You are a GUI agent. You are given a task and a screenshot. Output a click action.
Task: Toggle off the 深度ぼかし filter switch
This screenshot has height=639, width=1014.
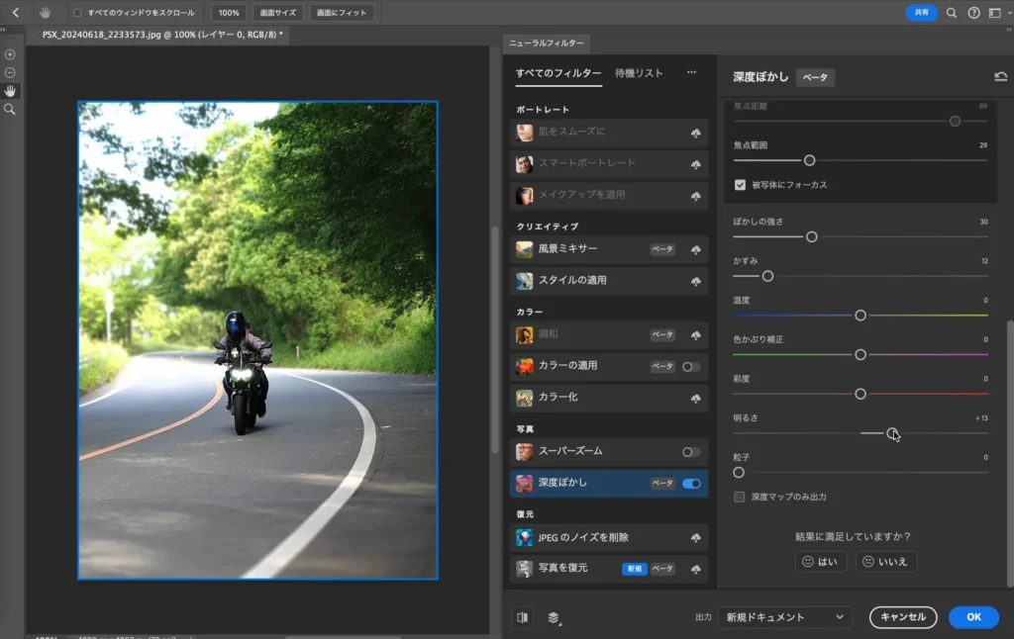[x=691, y=483]
